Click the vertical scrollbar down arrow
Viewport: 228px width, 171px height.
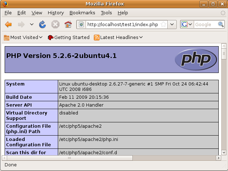tap(224, 153)
